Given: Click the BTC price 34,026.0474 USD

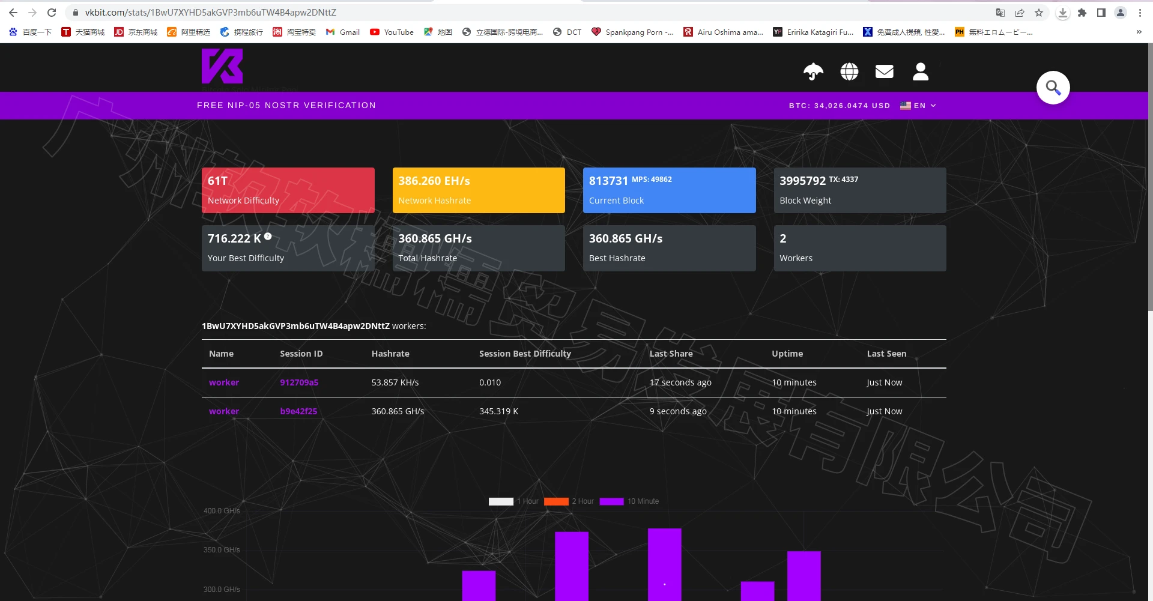Looking at the screenshot, I should pyautogui.click(x=840, y=106).
